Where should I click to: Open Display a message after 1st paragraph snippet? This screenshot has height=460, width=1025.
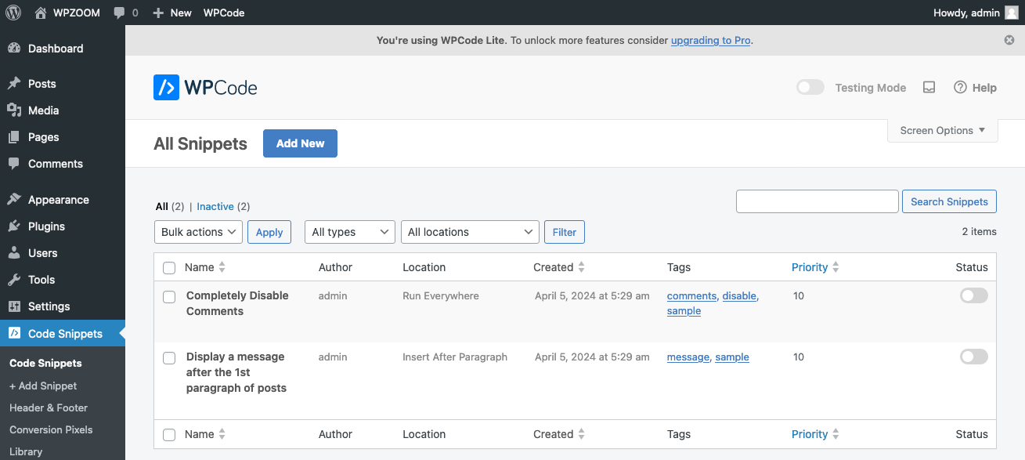coord(236,372)
